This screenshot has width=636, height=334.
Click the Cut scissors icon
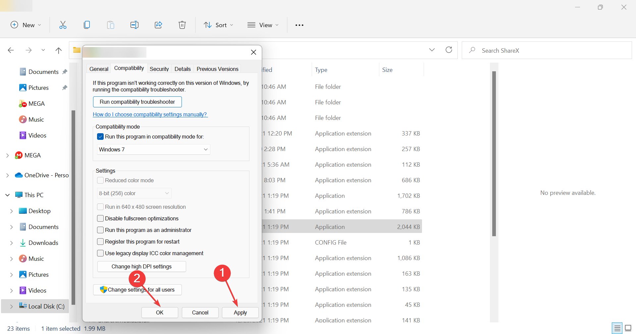point(63,25)
